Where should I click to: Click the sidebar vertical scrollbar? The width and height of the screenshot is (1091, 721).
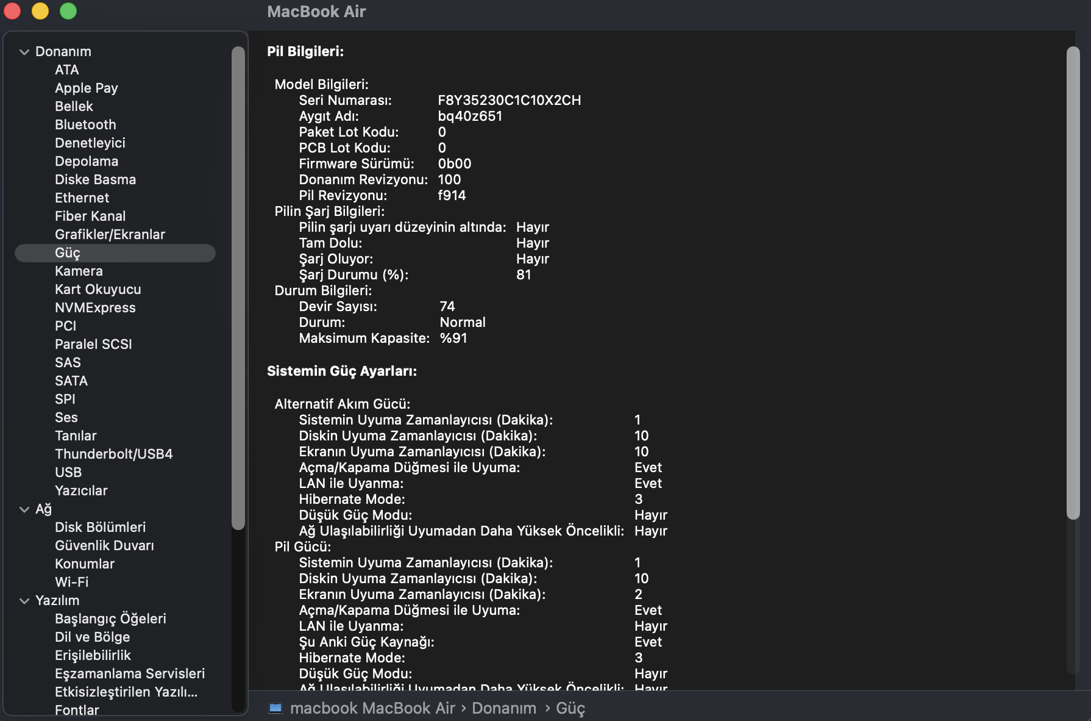click(x=238, y=288)
